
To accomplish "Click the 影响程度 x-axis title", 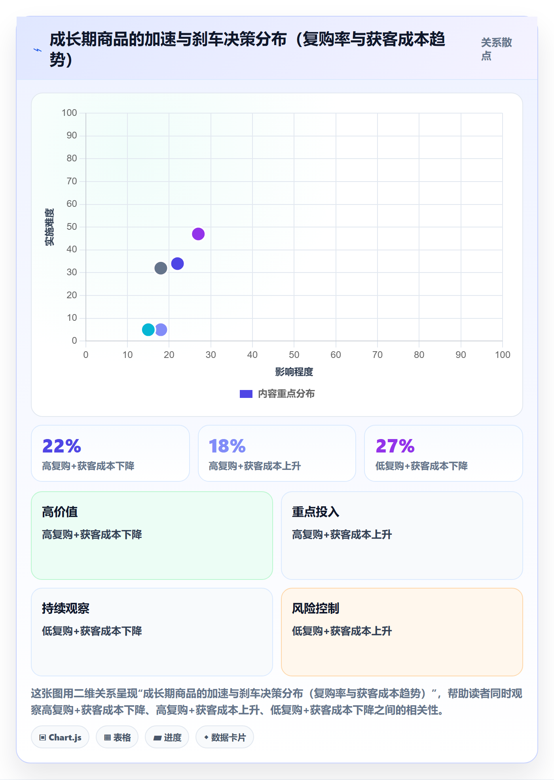I will (294, 372).
